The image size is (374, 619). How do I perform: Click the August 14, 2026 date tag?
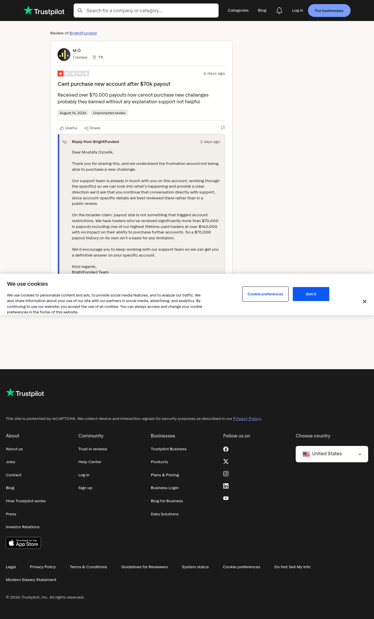point(73,113)
